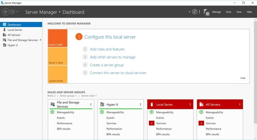Open the All Servers red tile header
Image resolution: width=257 pixels, height=140 pixels.
220,104
